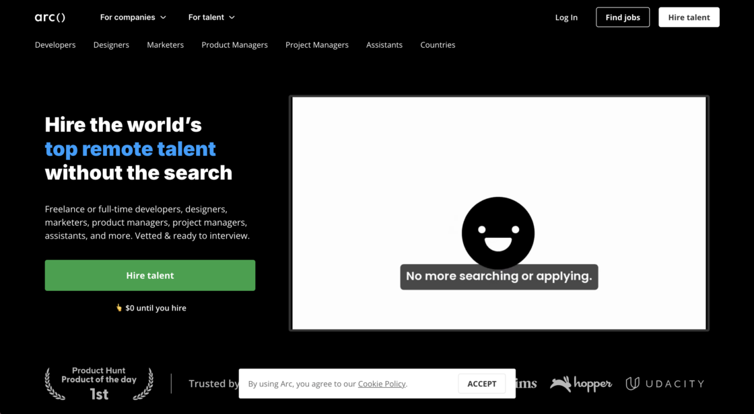Click the 'No more searching or applying' caption

tap(498, 276)
